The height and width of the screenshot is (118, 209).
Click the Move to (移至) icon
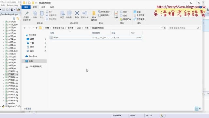click(62, 15)
